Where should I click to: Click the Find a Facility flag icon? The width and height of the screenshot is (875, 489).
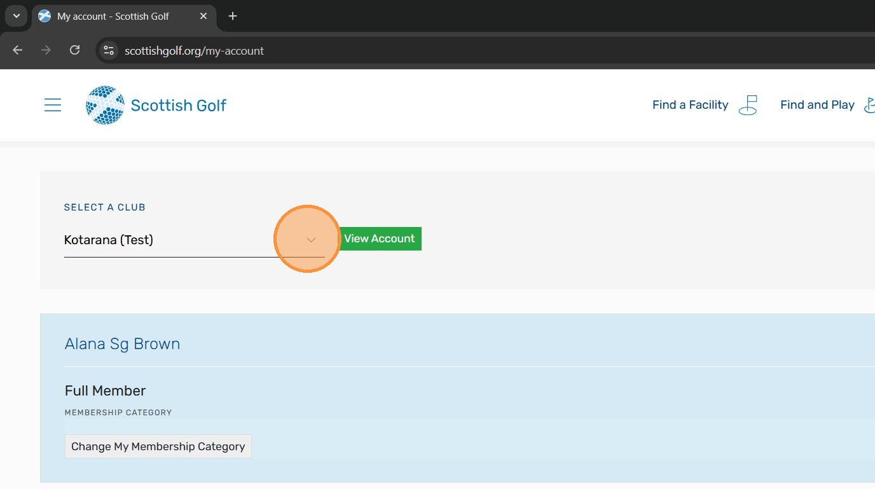coord(748,105)
